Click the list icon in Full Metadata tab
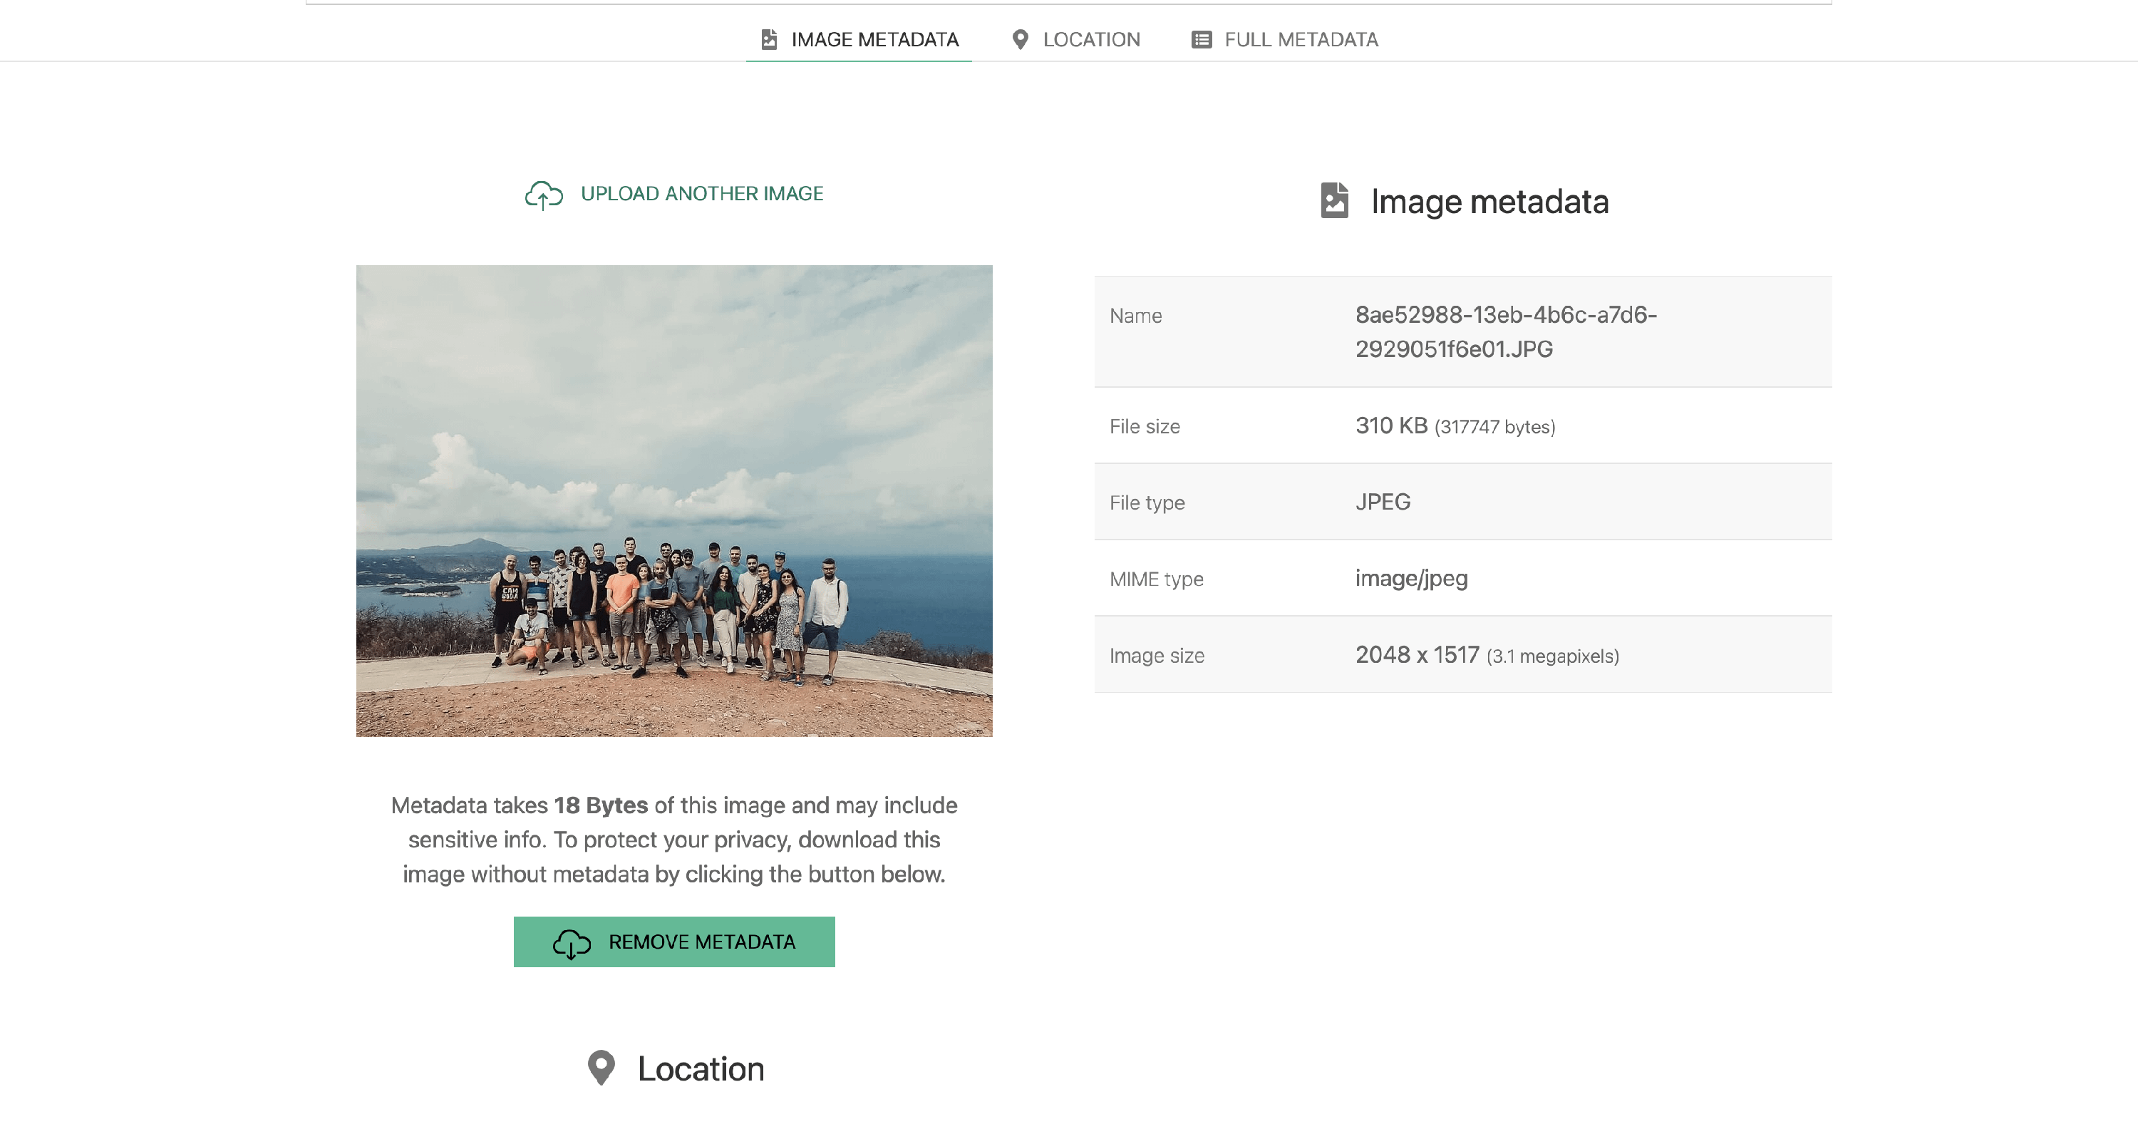 tap(1201, 39)
